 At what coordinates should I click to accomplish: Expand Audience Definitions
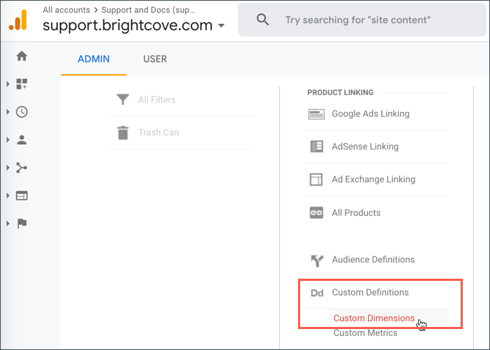(x=373, y=260)
